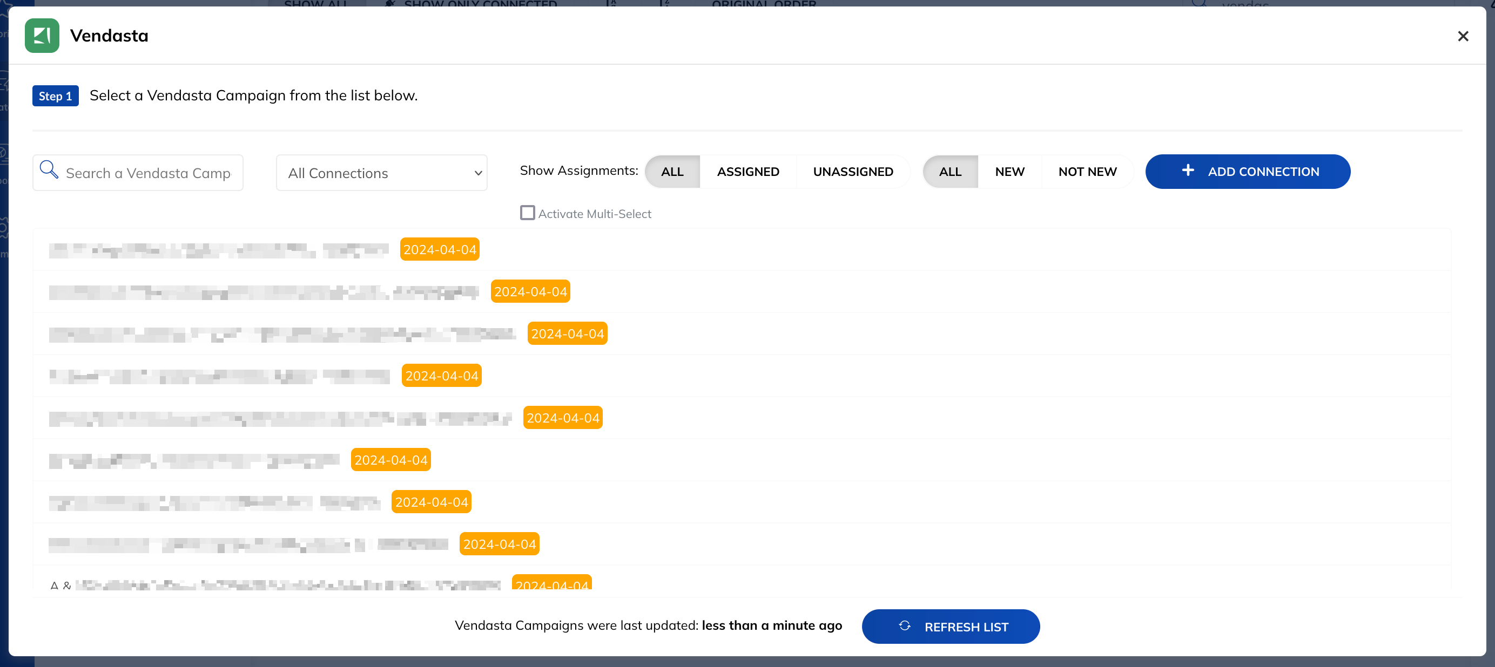Click the REFRESH LIST button

point(950,627)
